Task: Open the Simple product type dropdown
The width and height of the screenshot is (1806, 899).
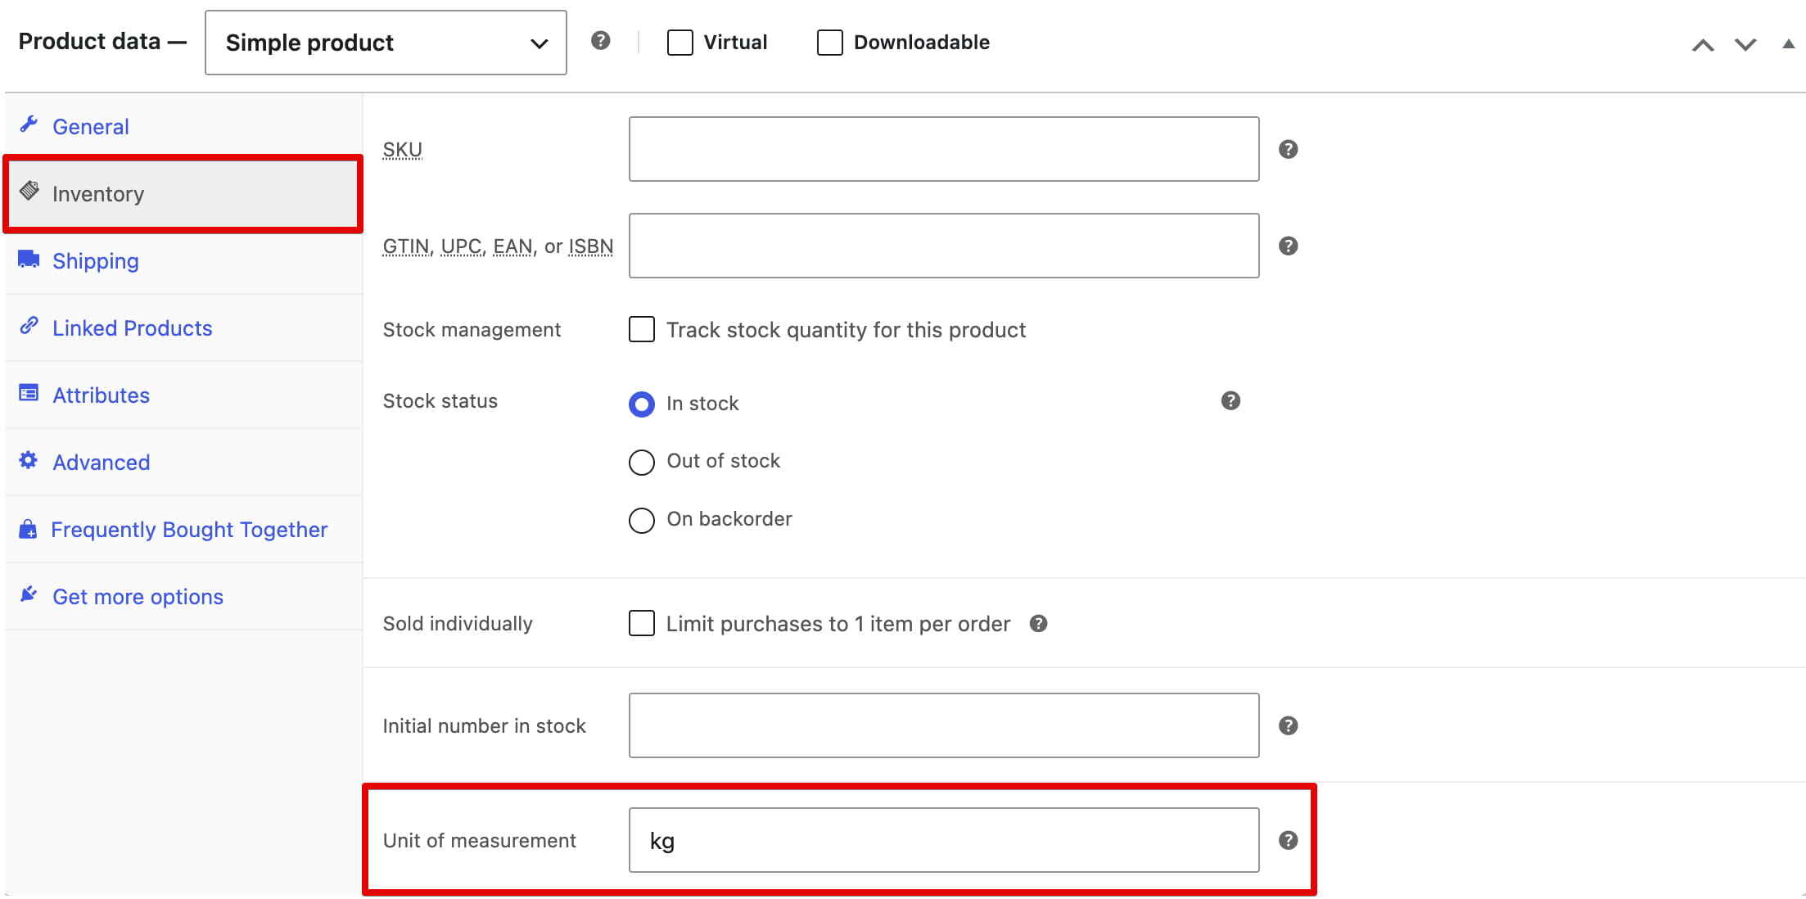Action: (x=386, y=43)
